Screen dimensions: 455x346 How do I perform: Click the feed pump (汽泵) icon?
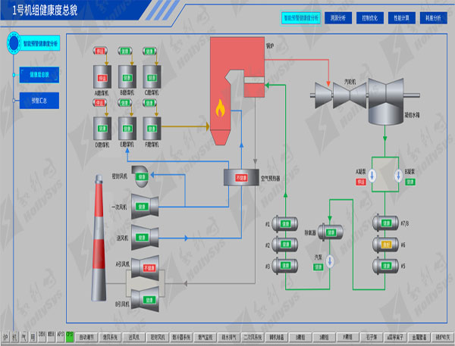330,261
